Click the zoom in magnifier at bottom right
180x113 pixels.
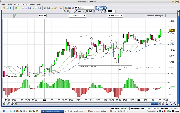175,103
